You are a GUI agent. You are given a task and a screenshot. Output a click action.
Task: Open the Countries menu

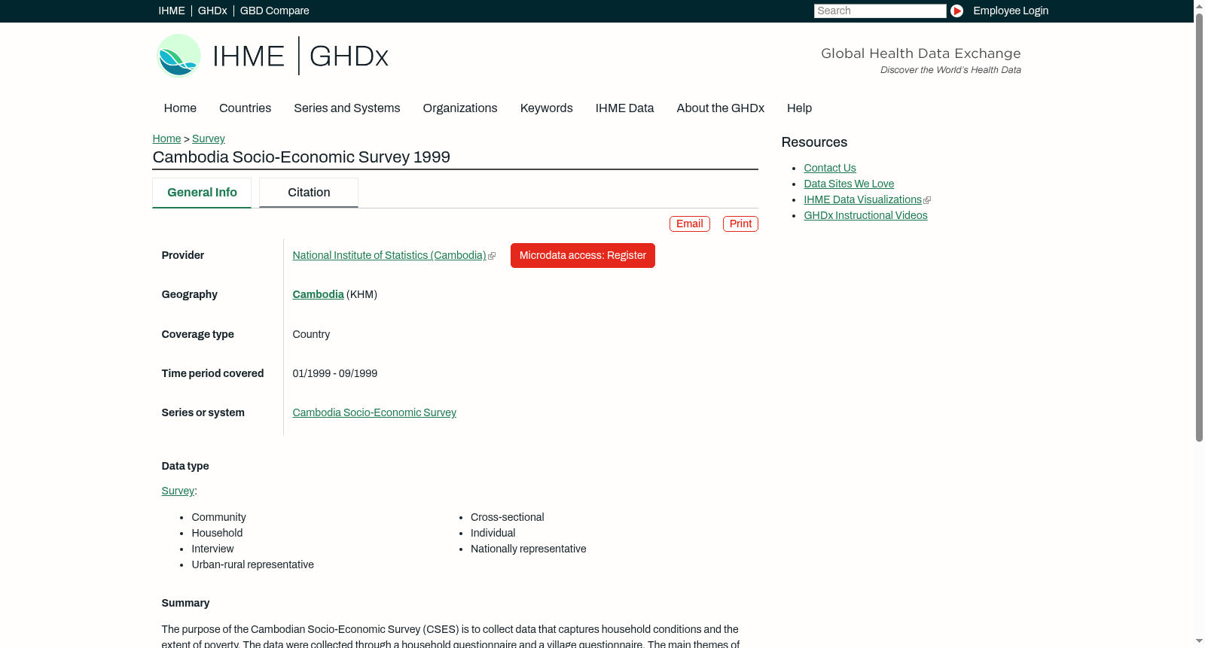tap(245, 108)
